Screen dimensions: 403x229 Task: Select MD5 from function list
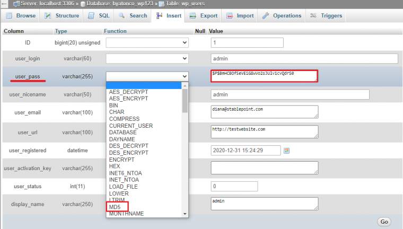click(115, 207)
